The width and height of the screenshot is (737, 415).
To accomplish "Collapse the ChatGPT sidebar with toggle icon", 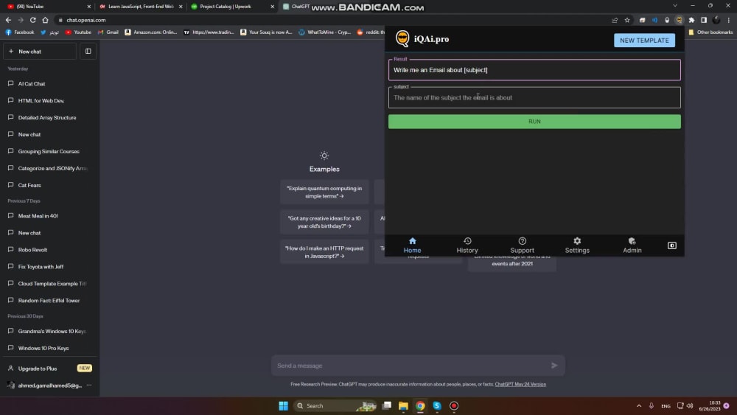I will tap(88, 51).
